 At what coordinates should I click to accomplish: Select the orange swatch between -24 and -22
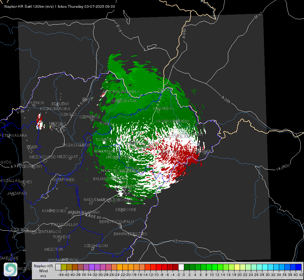click(x=120, y=267)
